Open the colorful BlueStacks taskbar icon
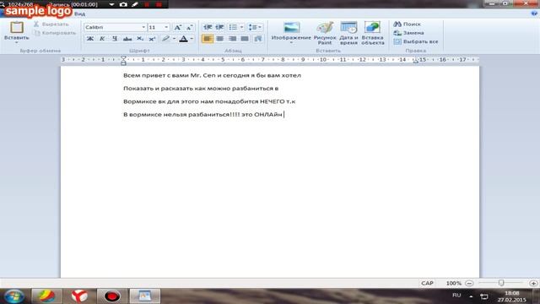 47,296
